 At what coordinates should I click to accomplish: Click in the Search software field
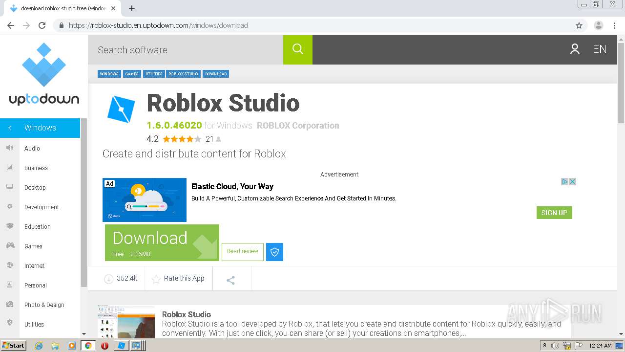tap(186, 49)
